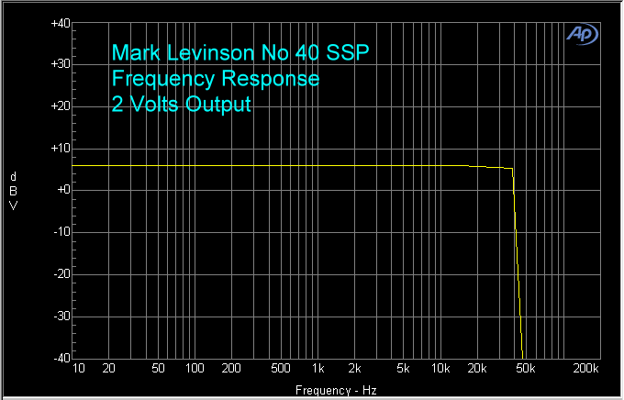Screen dimensions: 624x400
Task: Click the '+40' Y-axis label
Action: 61,24
